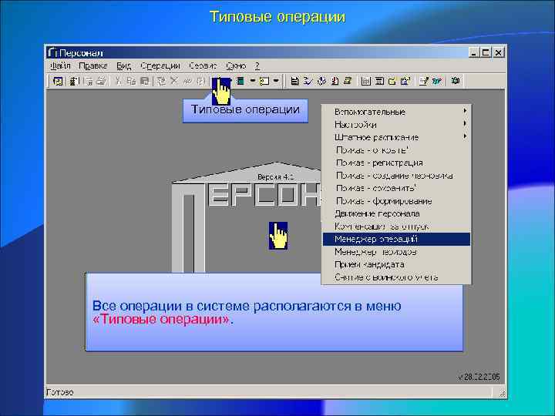Open the Вид menu

pyautogui.click(x=123, y=65)
